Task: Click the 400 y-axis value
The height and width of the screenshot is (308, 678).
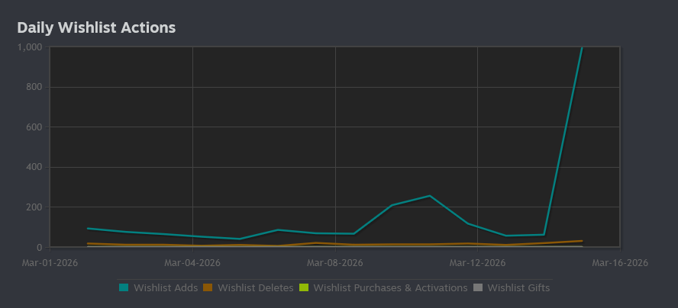Action: tap(34, 167)
